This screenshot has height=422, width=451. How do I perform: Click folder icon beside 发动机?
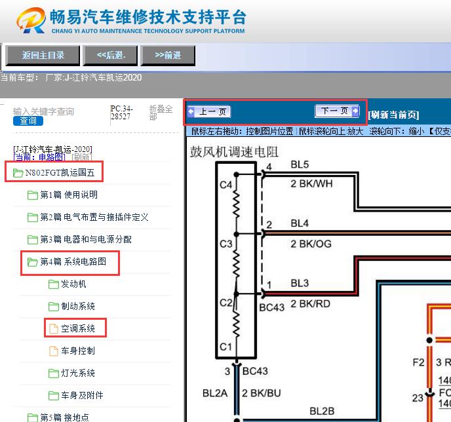click(54, 284)
